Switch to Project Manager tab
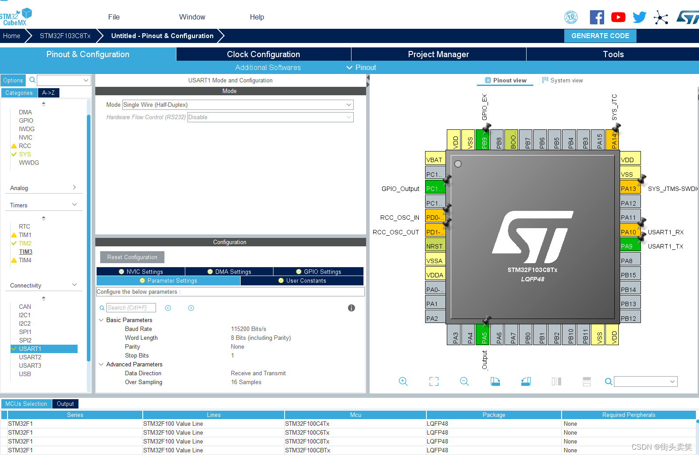Screen dimensions: 699x455 (438, 54)
